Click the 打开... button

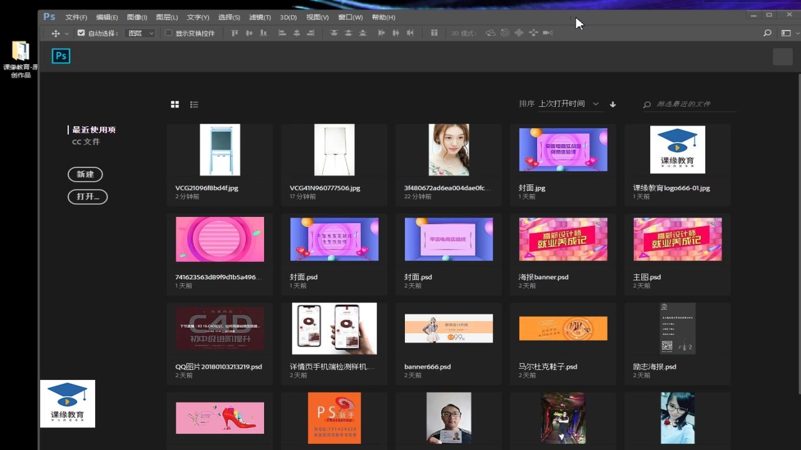(x=88, y=197)
